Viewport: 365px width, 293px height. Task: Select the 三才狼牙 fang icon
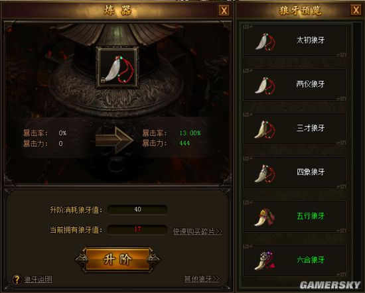[x=265, y=129]
